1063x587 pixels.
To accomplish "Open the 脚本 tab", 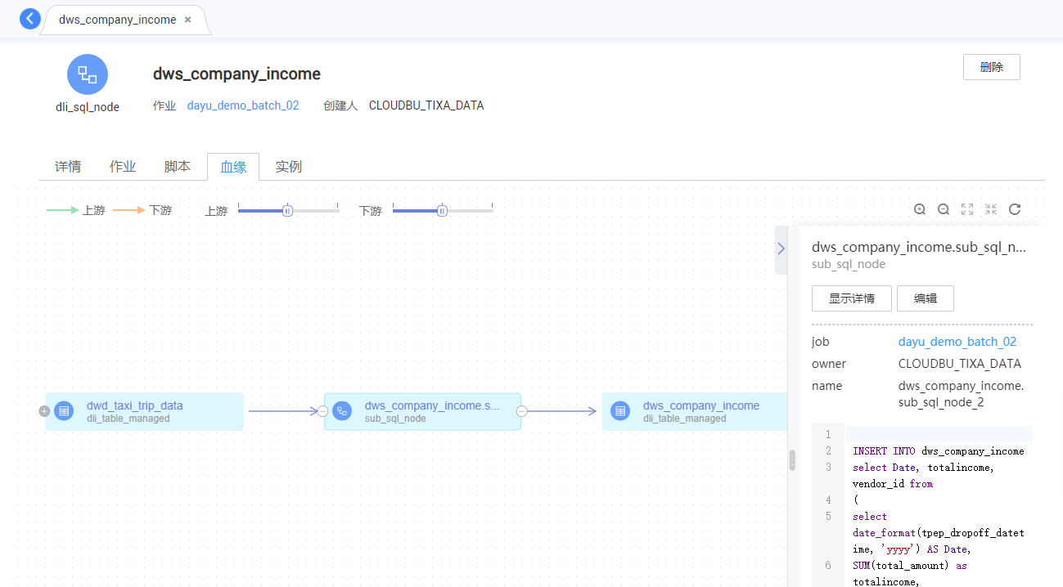I will (178, 167).
